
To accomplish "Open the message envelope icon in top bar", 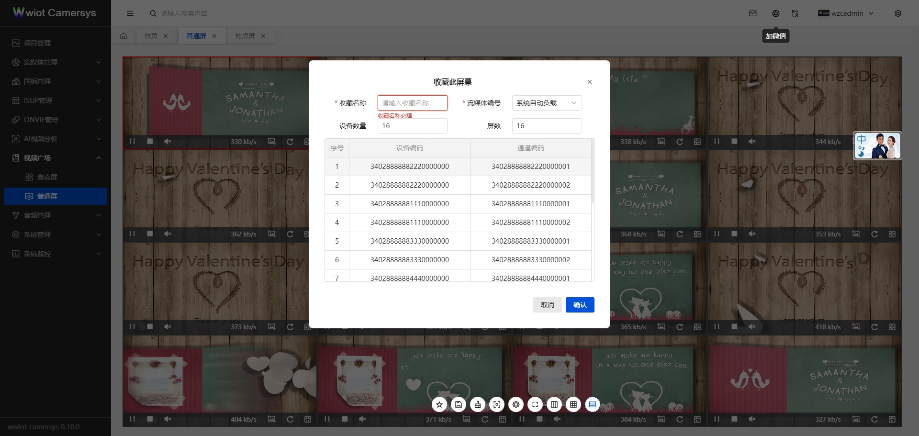I will coord(752,13).
